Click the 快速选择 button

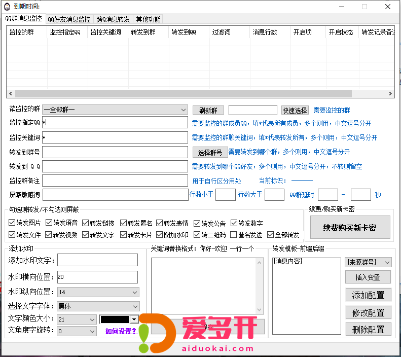[295, 111]
